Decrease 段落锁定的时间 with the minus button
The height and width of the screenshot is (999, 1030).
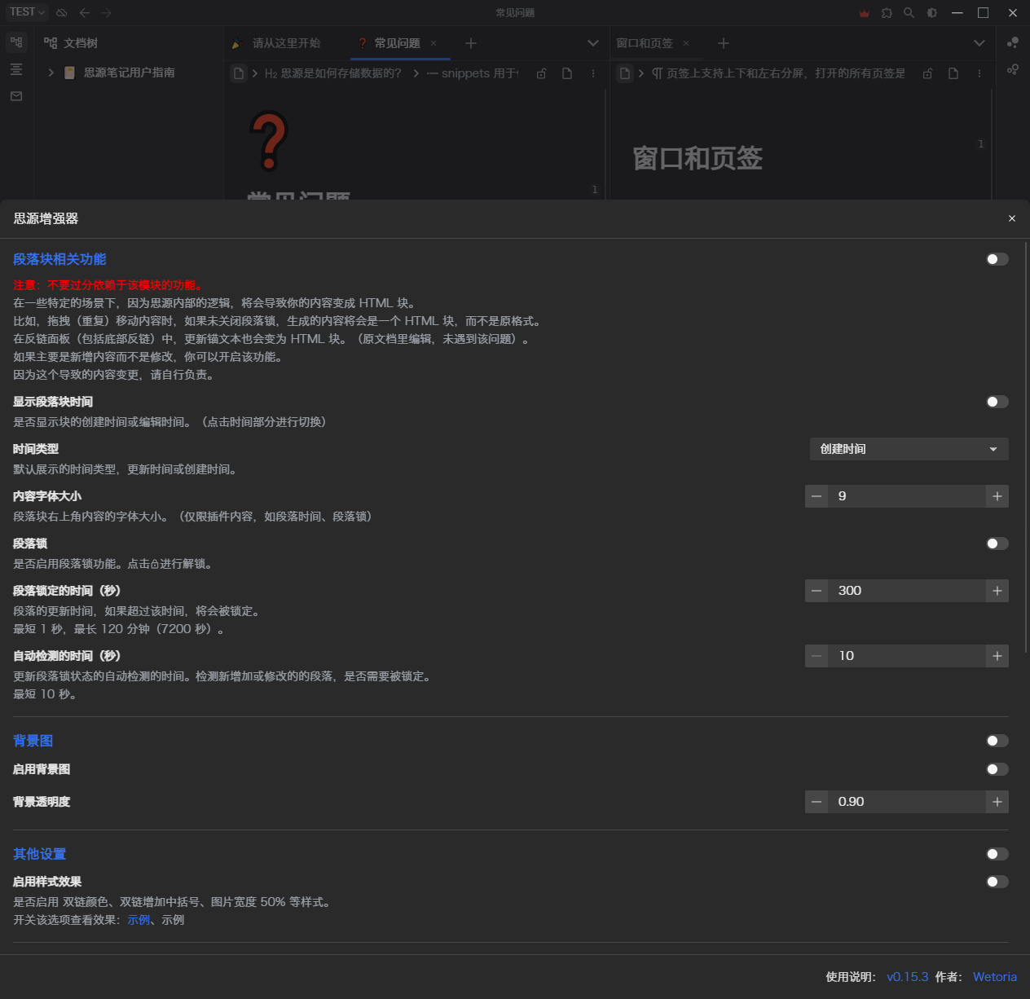pos(817,591)
